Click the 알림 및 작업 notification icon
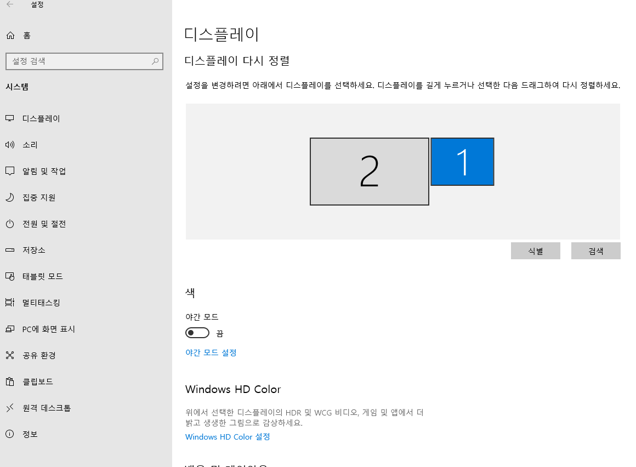The width and height of the screenshot is (636, 467). point(10,171)
